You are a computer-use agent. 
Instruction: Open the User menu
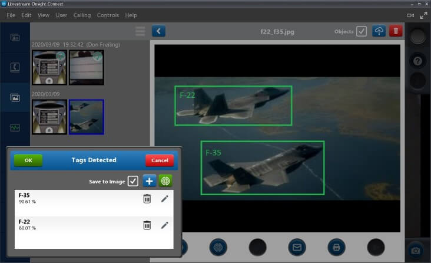click(x=61, y=15)
